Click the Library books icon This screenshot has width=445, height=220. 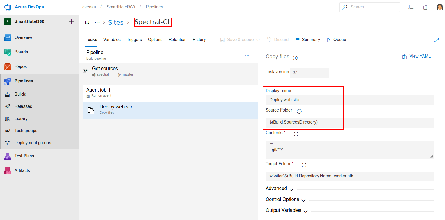(x=8, y=118)
